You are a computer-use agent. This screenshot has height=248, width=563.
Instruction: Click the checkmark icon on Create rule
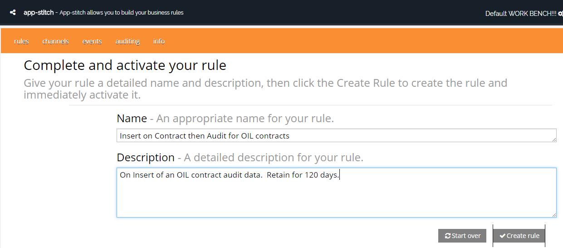pyautogui.click(x=502, y=236)
